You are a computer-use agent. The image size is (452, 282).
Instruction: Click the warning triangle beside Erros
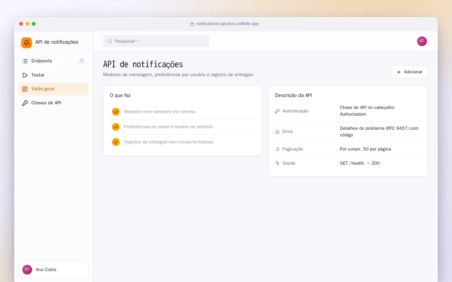coord(277,131)
